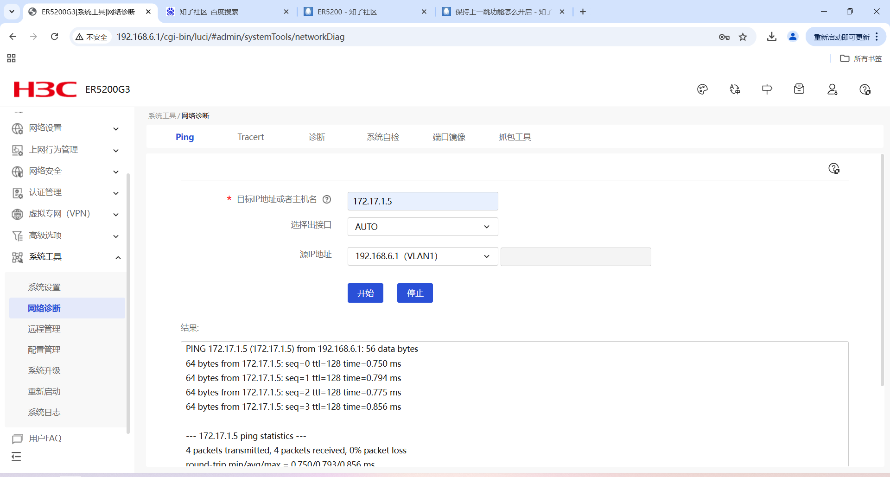Bookmark this page with the star icon

(743, 37)
